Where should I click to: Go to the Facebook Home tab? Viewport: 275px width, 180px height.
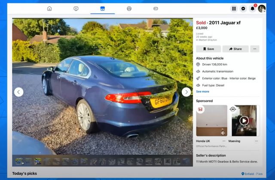[49, 9]
